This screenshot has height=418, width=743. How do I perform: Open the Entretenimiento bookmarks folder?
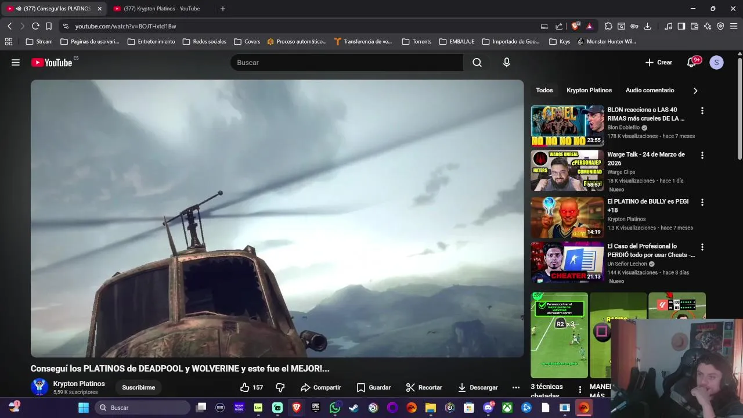151,42
